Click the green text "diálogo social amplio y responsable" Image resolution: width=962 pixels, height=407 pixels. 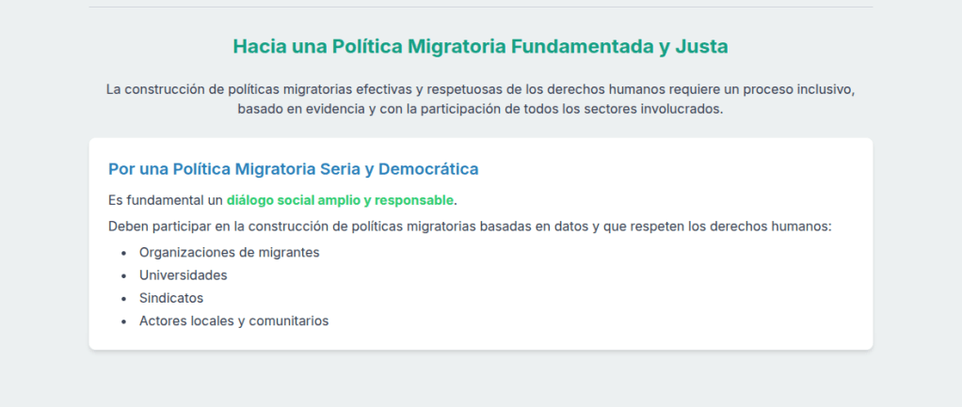[340, 200]
